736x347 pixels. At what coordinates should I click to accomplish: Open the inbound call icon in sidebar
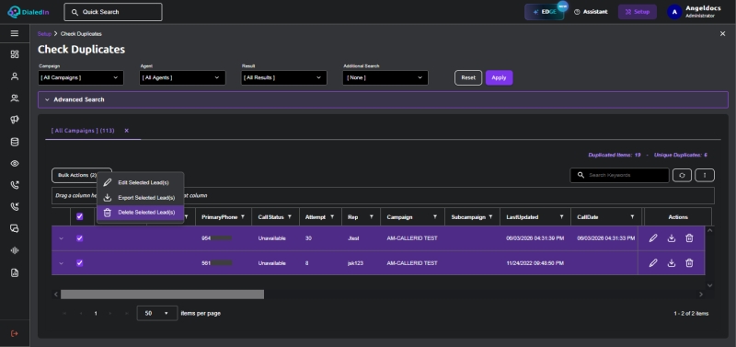(15, 206)
